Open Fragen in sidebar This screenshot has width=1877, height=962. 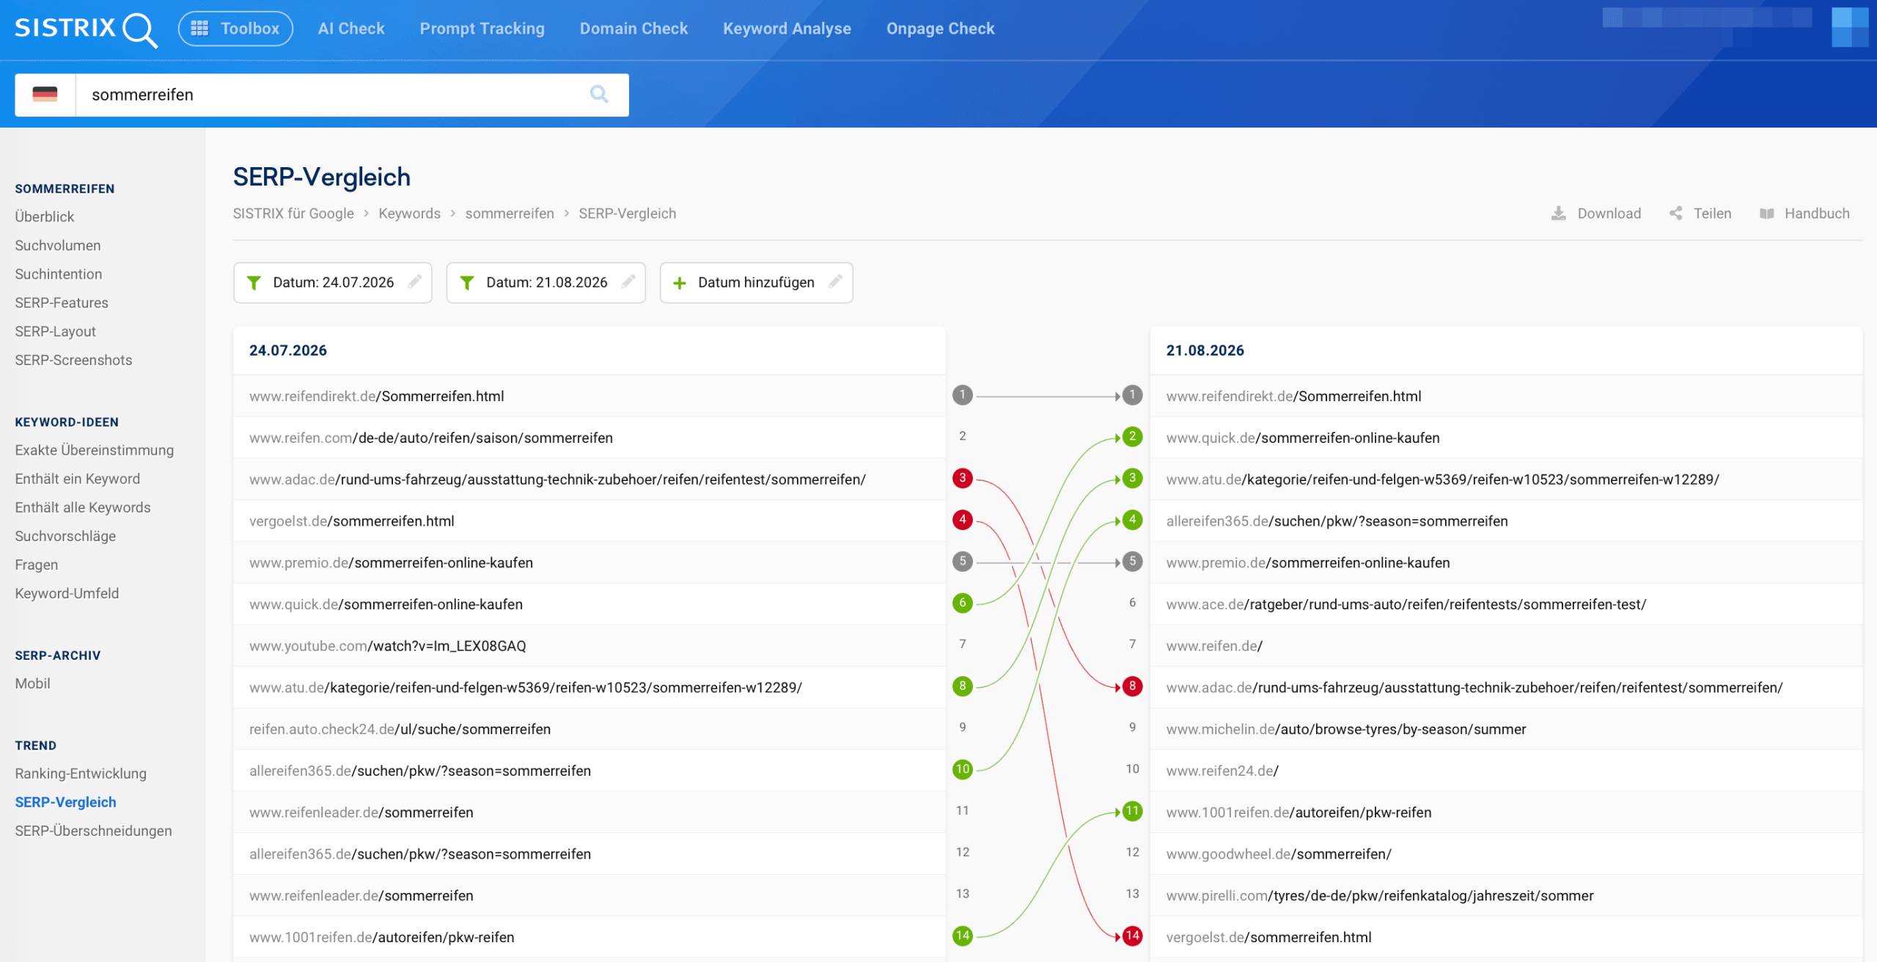(37, 565)
